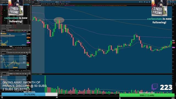
Task: Open the Patterns menu in chart toolbar
Action: coord(172,2)
